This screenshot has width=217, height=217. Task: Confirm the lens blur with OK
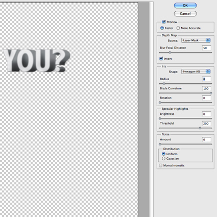click(185, 6)
